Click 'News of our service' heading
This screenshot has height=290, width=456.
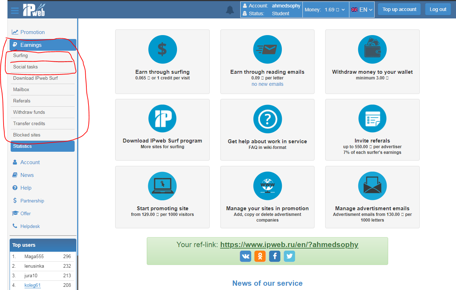tap(267, 283)
